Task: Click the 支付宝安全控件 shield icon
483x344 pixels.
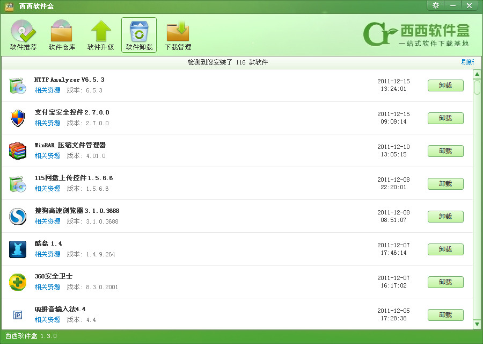Action: (18, 118)
